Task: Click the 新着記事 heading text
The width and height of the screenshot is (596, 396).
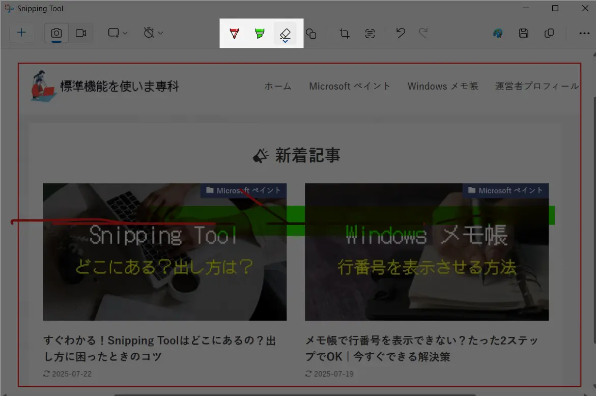Action: coord(307,155)
